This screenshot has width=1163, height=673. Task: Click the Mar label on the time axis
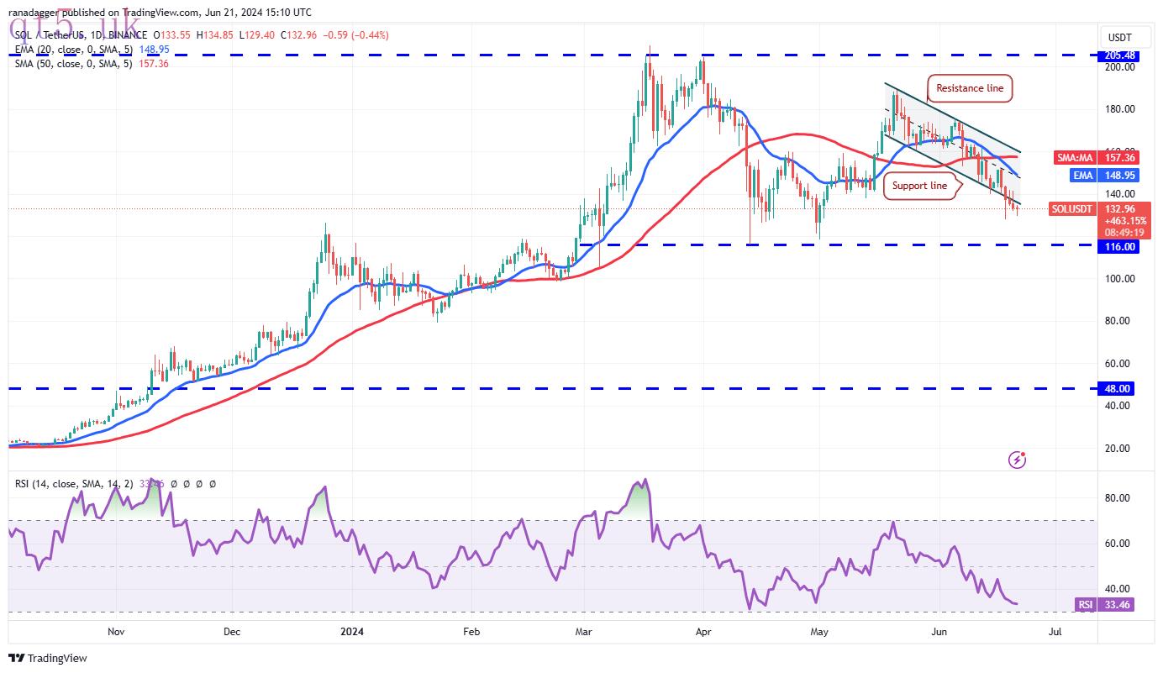pos(581,631)
